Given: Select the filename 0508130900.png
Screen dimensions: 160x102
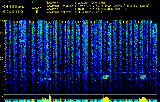Looking at the screenshot, I should pos(13,7).
